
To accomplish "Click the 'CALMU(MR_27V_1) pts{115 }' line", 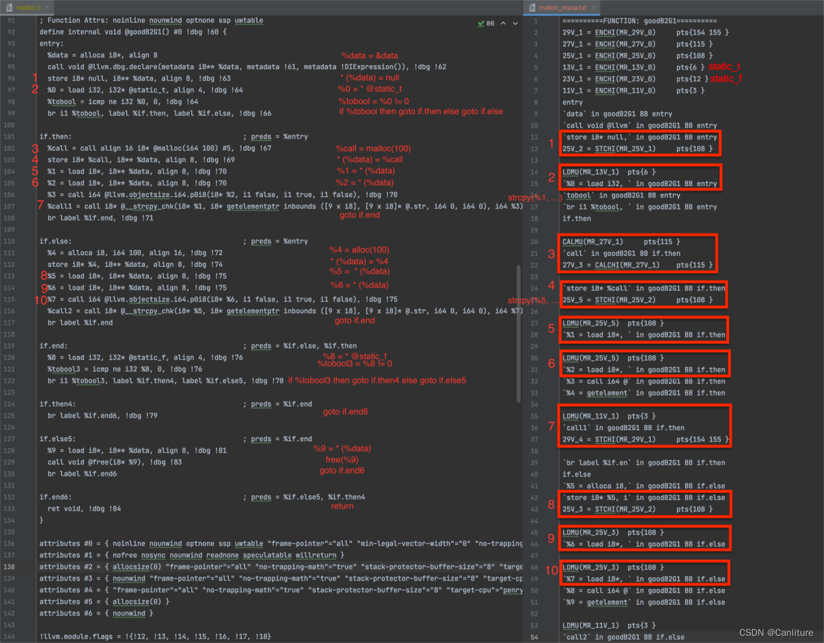I will pyautogui.click(x=621, y=242).
